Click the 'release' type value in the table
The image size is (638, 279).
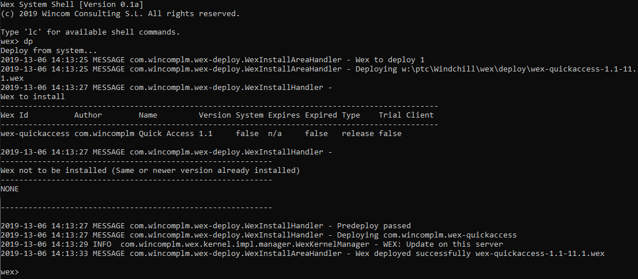358,133
